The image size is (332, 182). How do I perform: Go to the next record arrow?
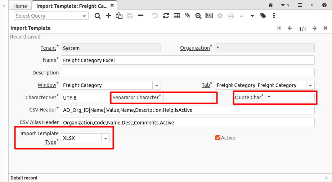315,28
